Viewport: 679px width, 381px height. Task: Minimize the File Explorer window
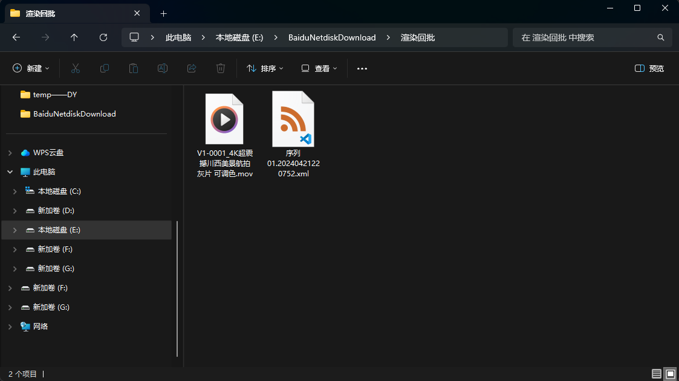(x=610, y=8)
